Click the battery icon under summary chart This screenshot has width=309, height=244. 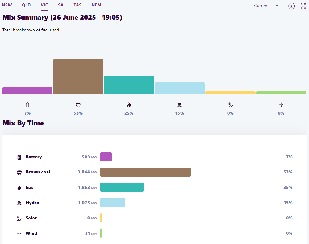point(27,105)
